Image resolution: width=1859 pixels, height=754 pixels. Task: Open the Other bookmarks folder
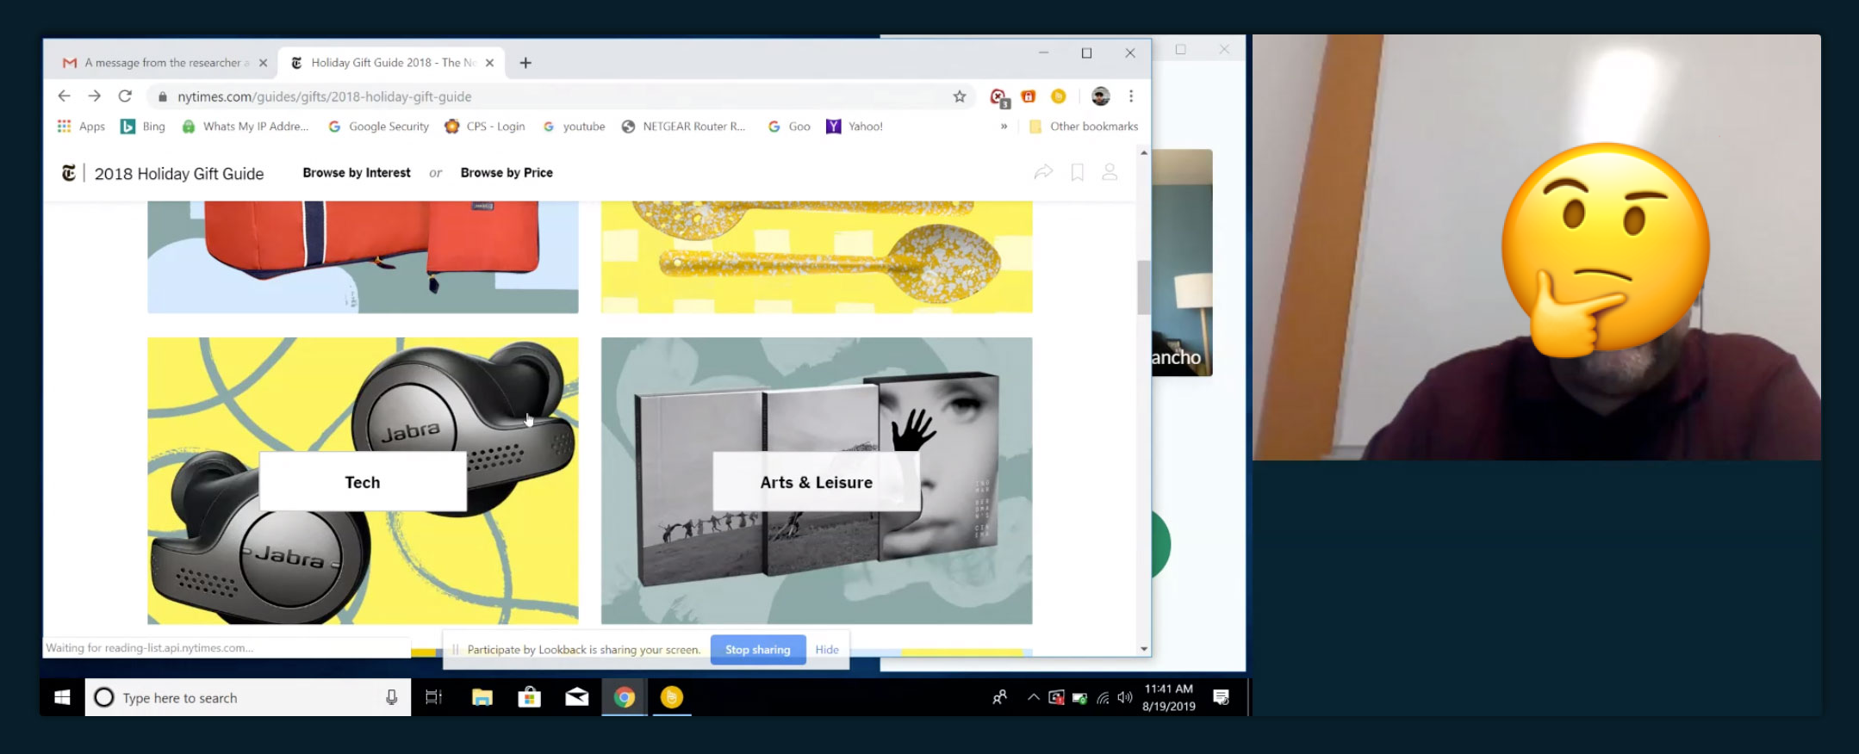1084,127
